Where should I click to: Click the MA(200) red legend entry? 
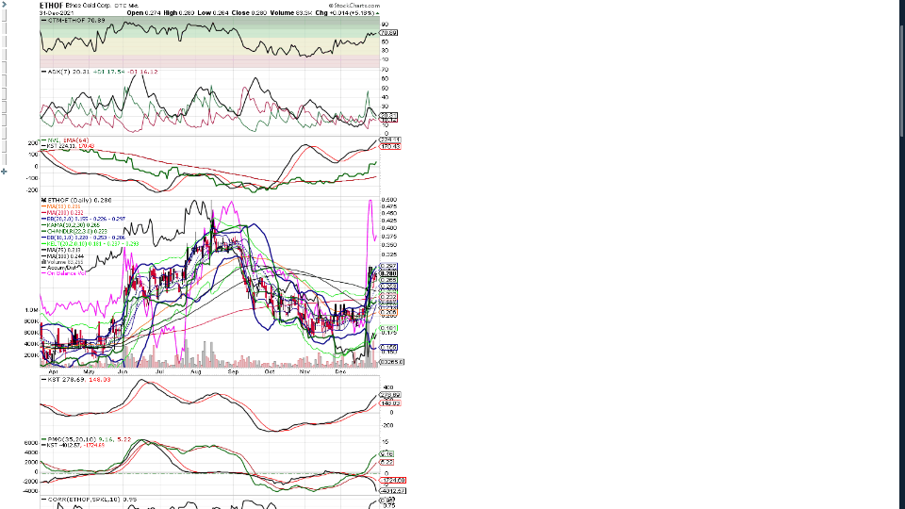pos(64,213)
